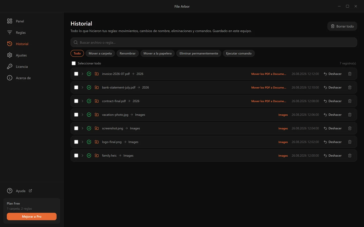
Task: Expand contract-final.pdf record details
Action: (82, 101)
